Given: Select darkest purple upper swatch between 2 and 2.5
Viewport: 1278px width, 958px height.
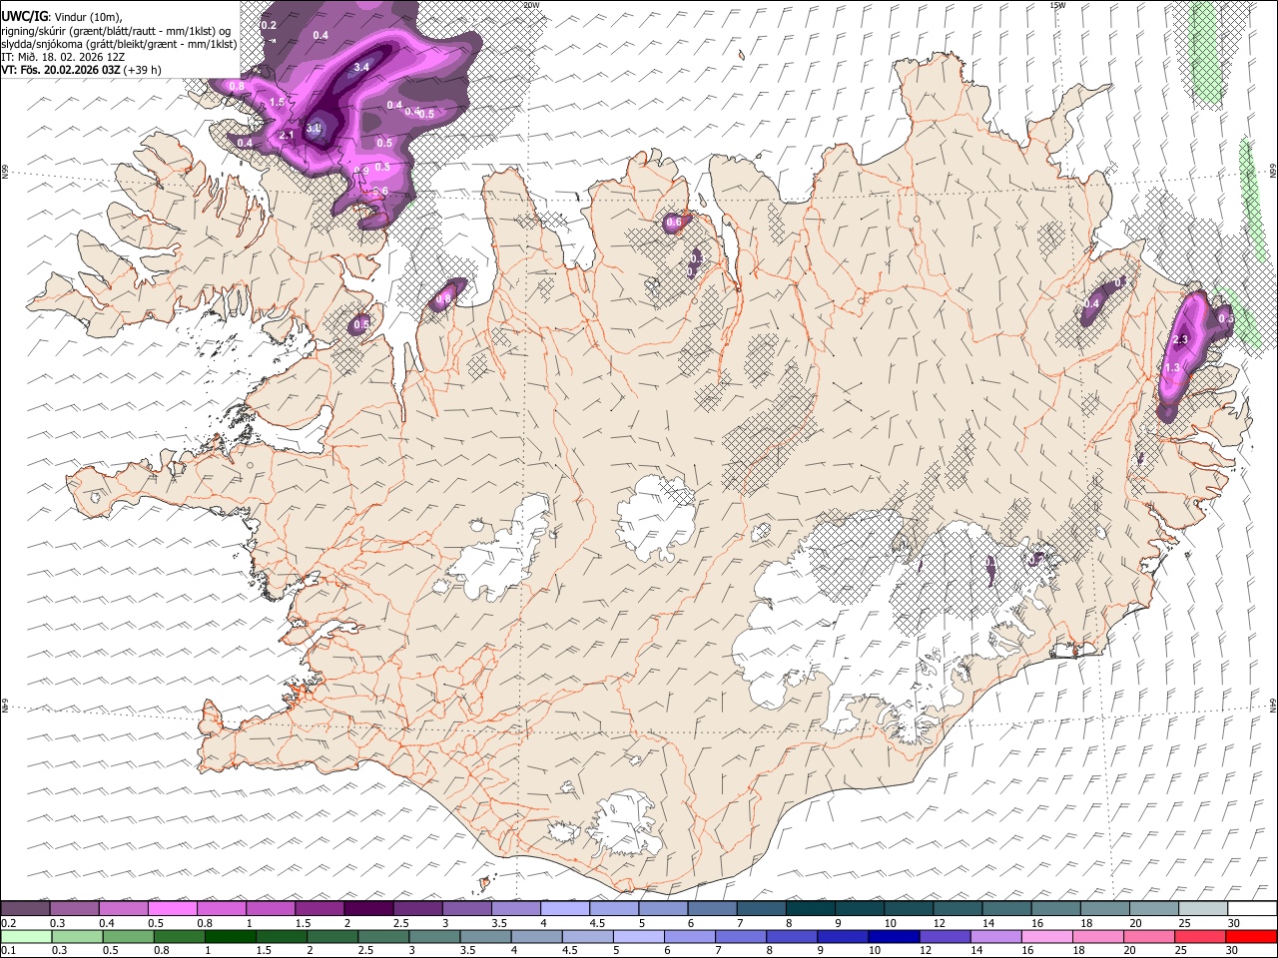Looking at the screenshot, I should pyautogui.click(x=368, y=909).
